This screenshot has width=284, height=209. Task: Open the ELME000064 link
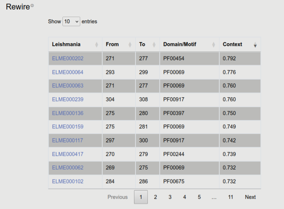pos(68,72)
